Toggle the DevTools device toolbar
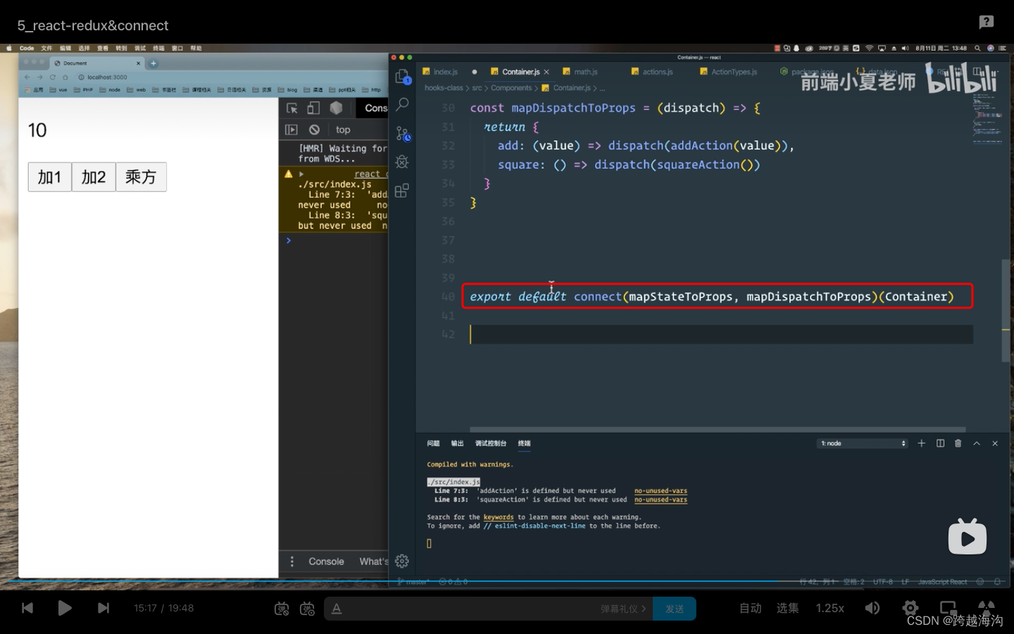 [313, 108]
